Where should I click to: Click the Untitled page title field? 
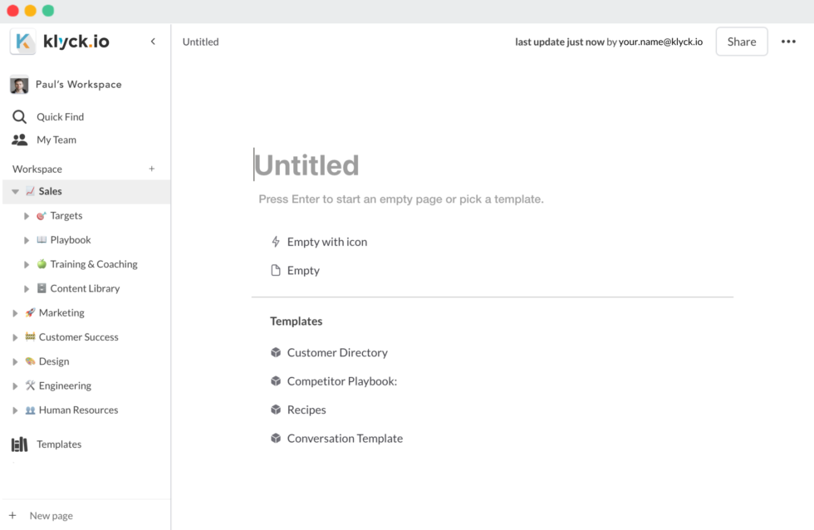click(307, 165)
